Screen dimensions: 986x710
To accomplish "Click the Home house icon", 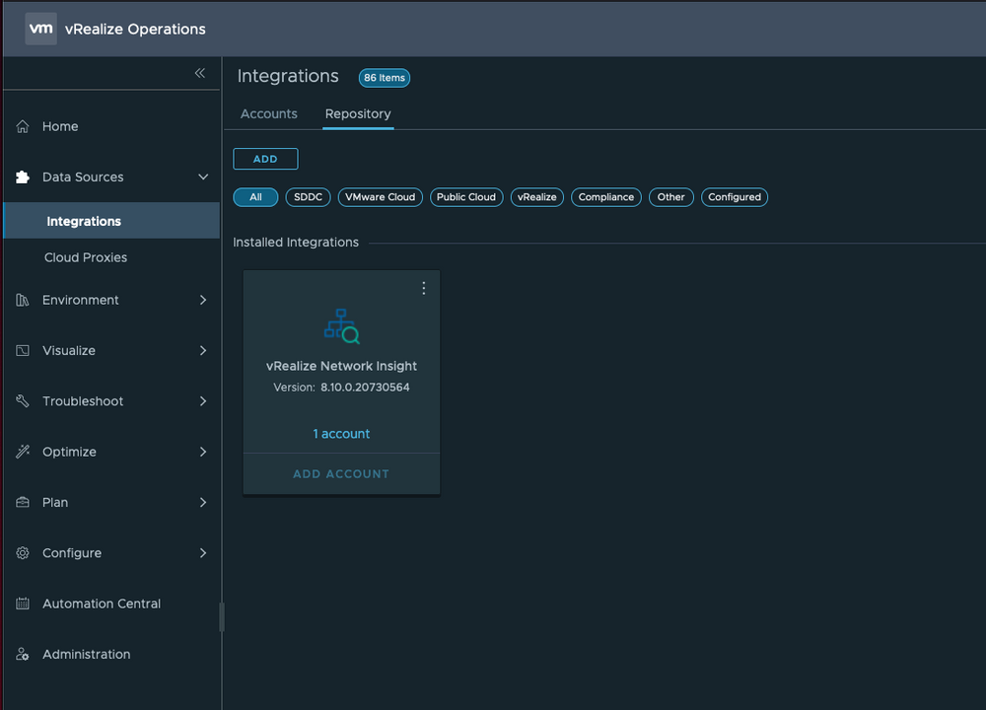I will [23, 126].
